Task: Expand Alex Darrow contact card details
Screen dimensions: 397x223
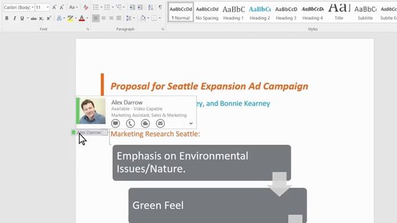Action: pos(191,123)
